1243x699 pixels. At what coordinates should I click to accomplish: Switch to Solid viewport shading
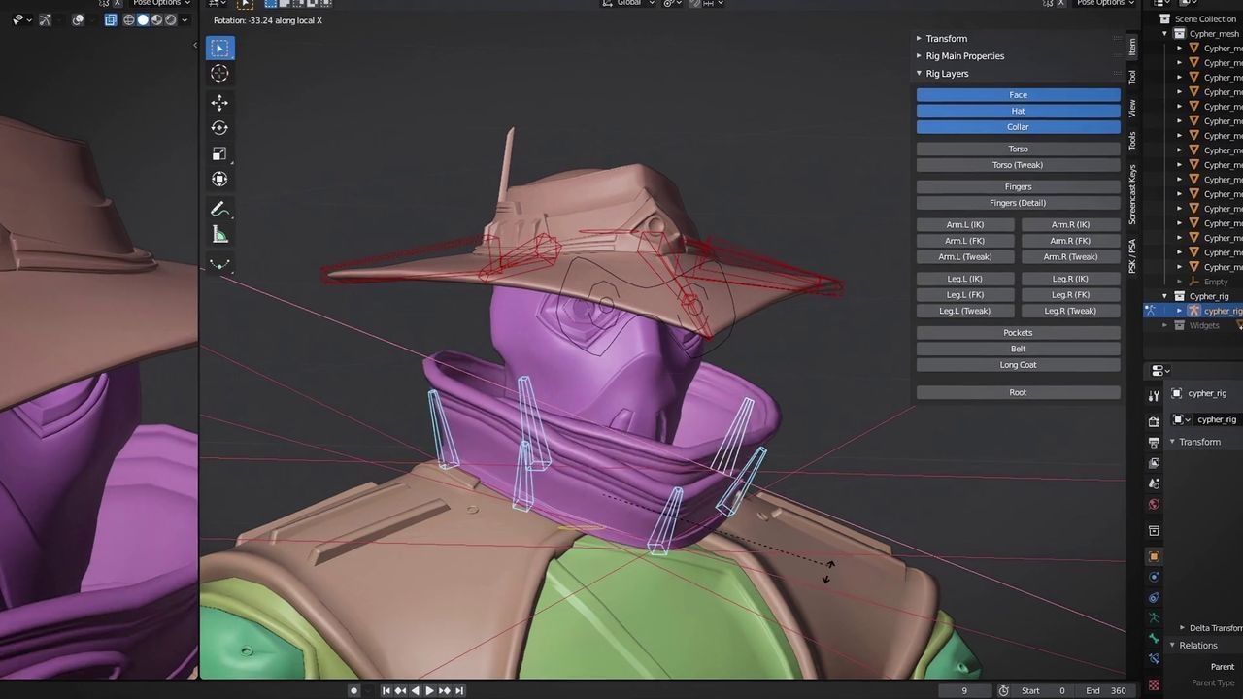143,19
